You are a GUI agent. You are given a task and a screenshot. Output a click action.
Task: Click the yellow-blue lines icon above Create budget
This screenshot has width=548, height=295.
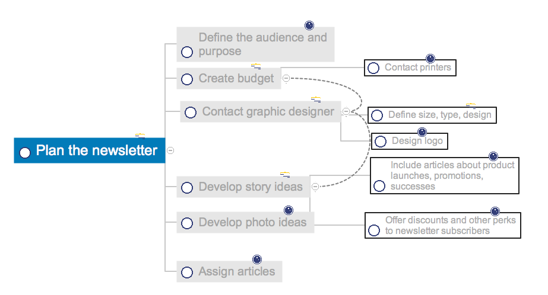(x=256, y=66)
